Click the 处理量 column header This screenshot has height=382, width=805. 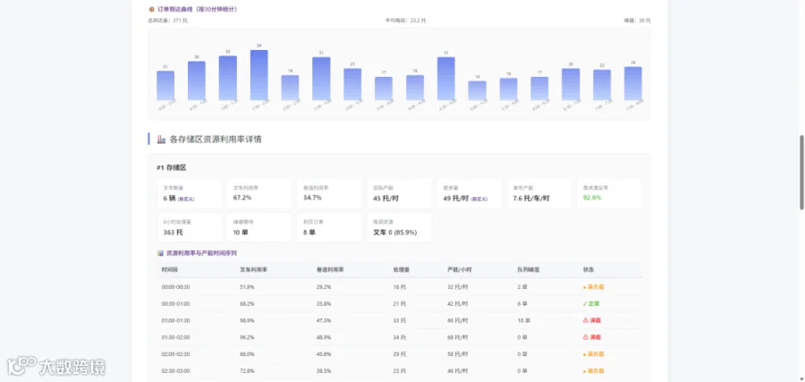click(x=401, y=269)
